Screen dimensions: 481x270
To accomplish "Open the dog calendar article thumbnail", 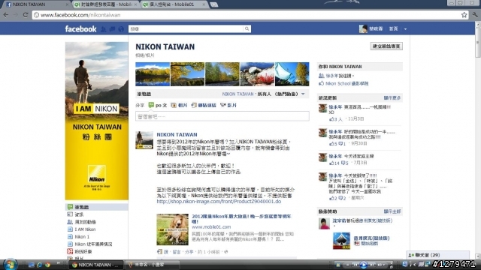I will 172,229.
